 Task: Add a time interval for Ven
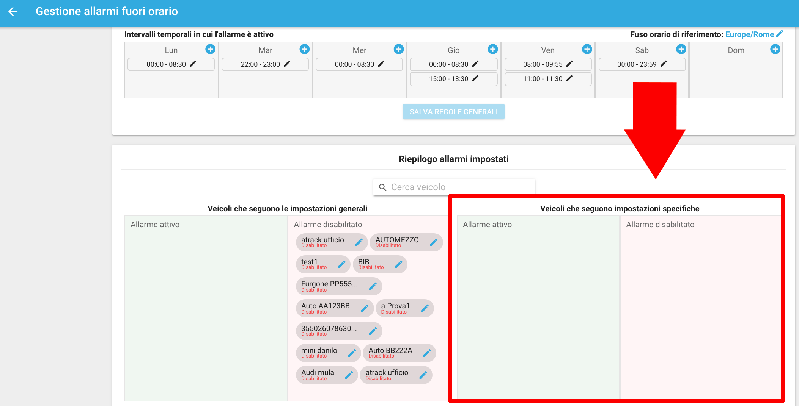(x=587, y=49)
